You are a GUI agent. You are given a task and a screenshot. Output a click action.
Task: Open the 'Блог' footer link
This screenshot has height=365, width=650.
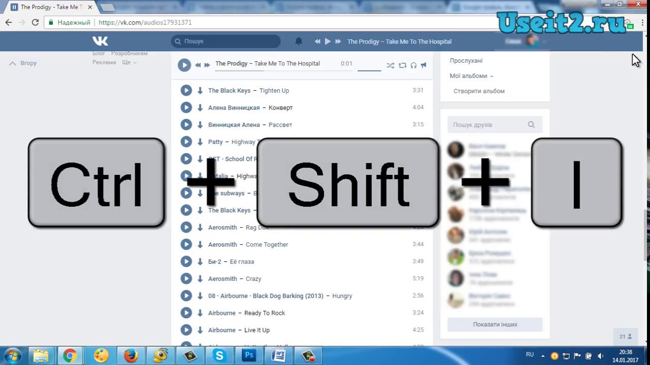coord(99,53)
